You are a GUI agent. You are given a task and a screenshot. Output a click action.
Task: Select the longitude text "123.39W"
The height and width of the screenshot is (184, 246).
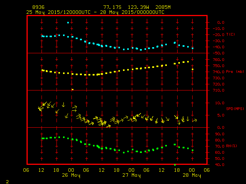coord(138,7)
